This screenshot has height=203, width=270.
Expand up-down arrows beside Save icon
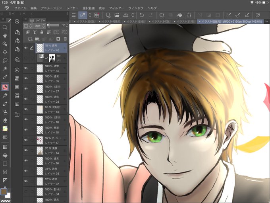tap(133, 15)
